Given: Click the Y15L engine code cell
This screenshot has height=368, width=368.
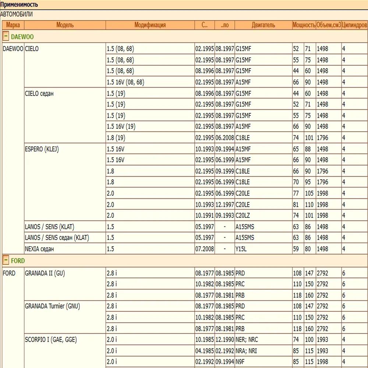Looking at the screenshot, I should tap(242, 249).
